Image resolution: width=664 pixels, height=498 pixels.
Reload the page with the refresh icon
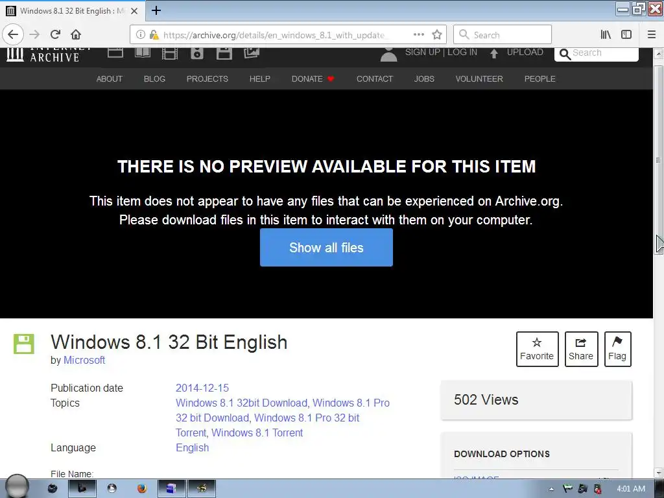pyautogui.click(x=55, y=34)
